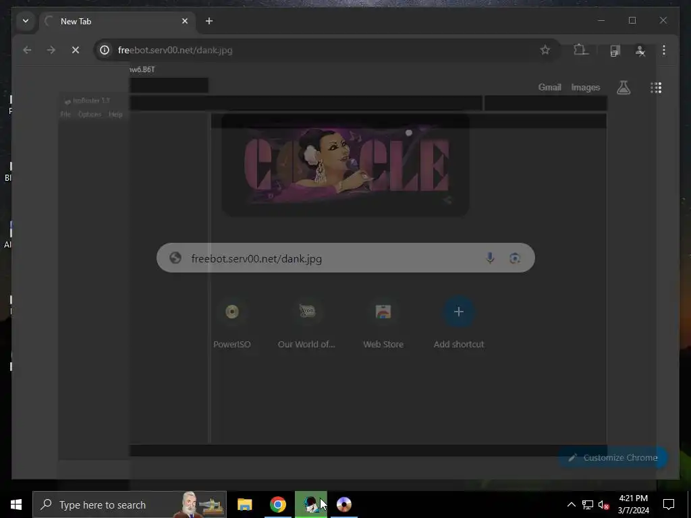Bookmark this page with star icon
Image resolution: width=691 pixels, height=518 pixels.
coord(545,50)
